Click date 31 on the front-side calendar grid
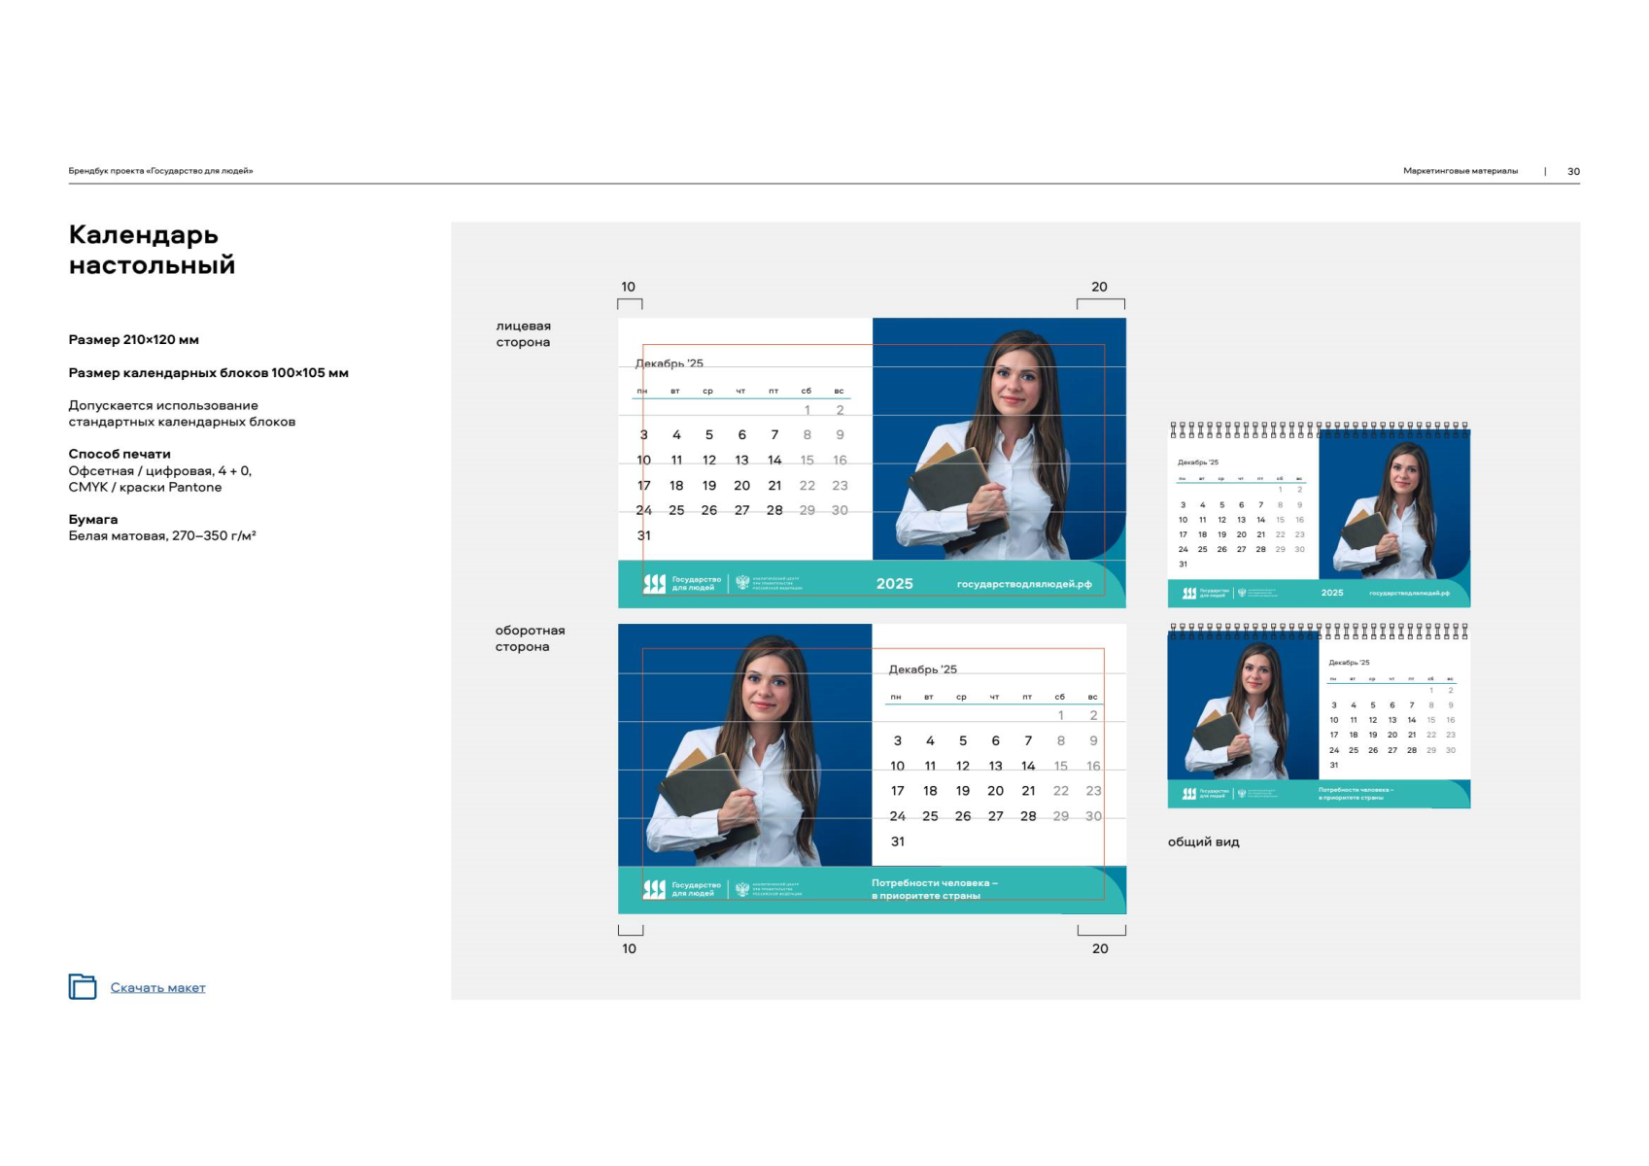 click(644, 535)
